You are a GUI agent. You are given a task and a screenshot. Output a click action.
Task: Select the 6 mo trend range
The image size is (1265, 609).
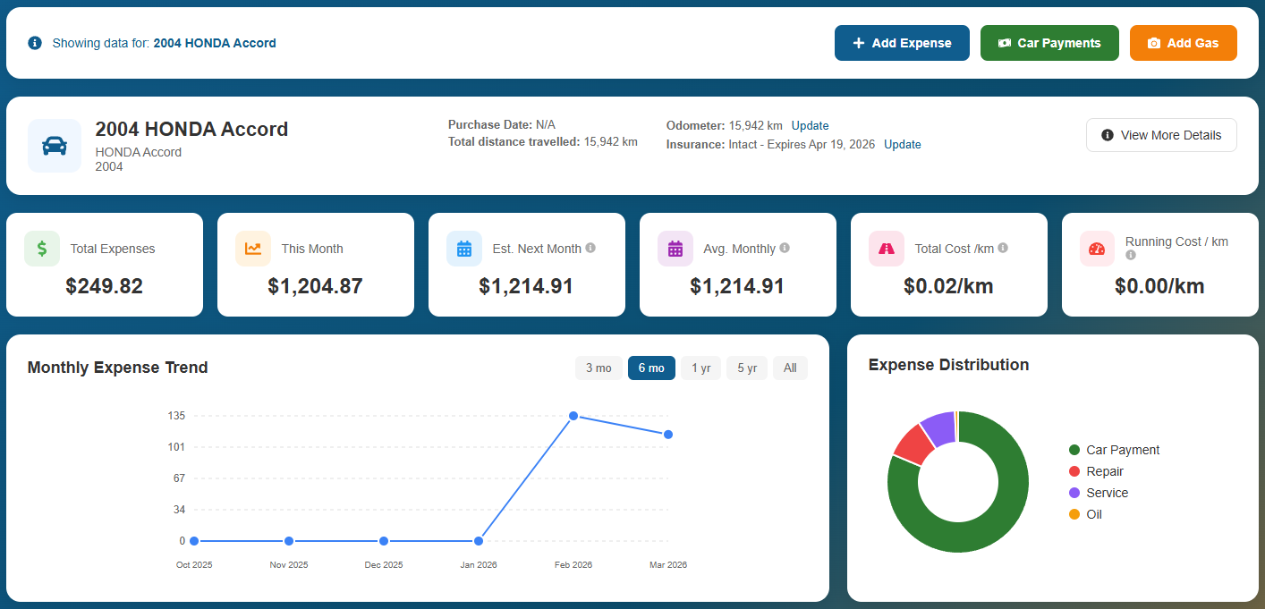pyautogui.click(x=651, y=368)
